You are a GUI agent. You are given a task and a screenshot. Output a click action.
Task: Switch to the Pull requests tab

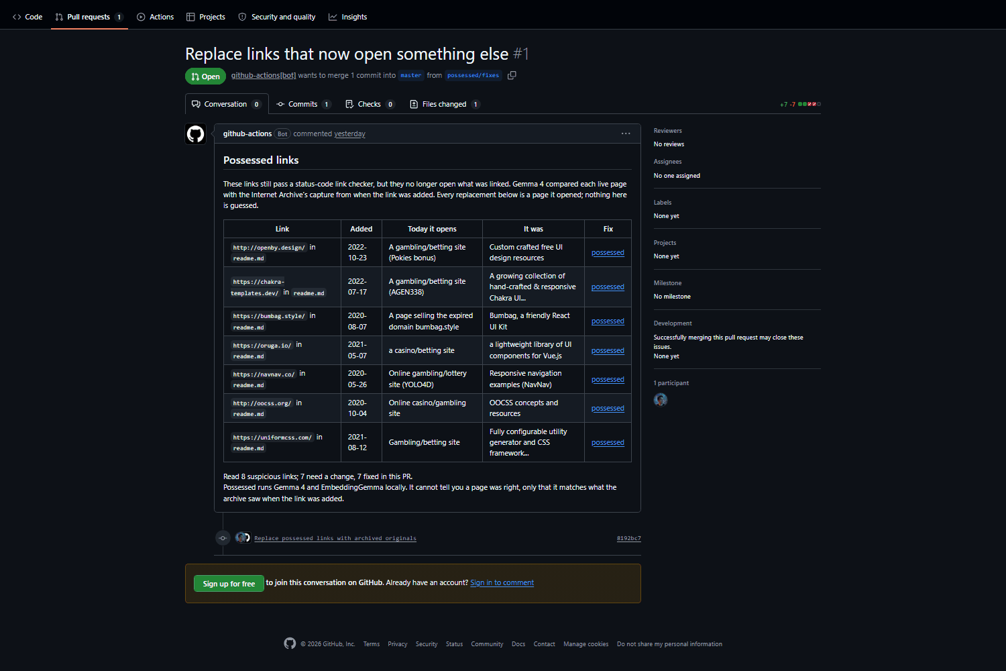(x=89, y=17)
